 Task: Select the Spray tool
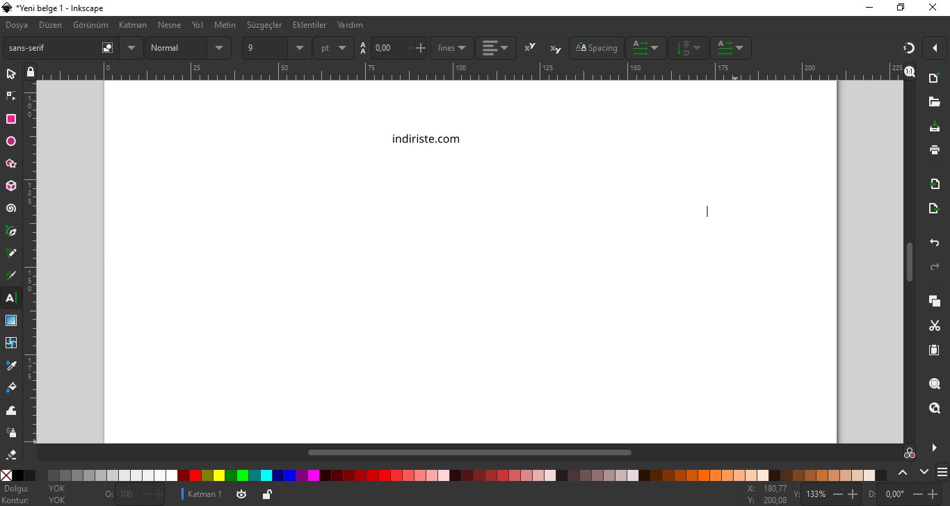11,432
